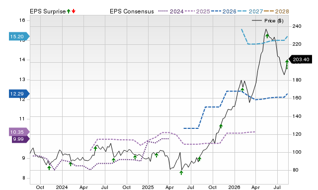Click the 2026 label on the time axis
318x190 pixels.
pyautogui.click(x=234, y=187)
